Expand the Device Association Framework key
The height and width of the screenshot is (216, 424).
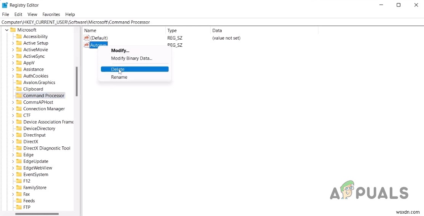[x=13, y=122]
